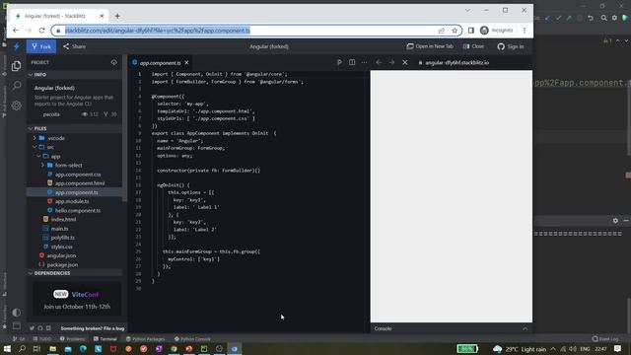Share this page icon in address bar
Image resolution: width=631 pixels, height=355 pixels.
coord(442,31)
